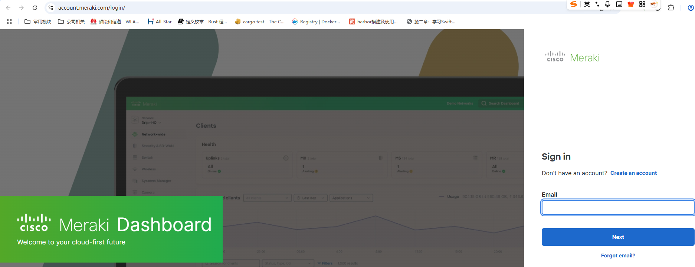Open the All-Star bookmark
This screenshot has width=695, height=267.
tap(160, 21)
